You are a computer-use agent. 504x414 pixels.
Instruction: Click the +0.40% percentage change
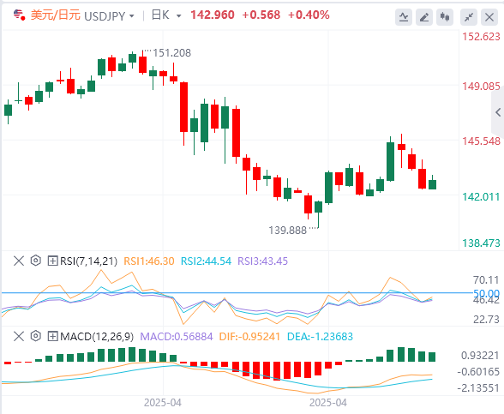pos(309,15)
